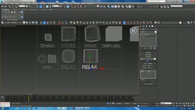Open the font name dropdown
The width and height of the screenshot is (195, 110).
pyautogui.click(x=155, y=59)
